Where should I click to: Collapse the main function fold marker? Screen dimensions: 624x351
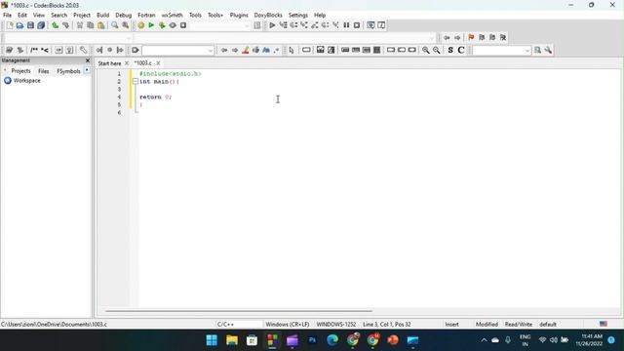click(136, 82)
